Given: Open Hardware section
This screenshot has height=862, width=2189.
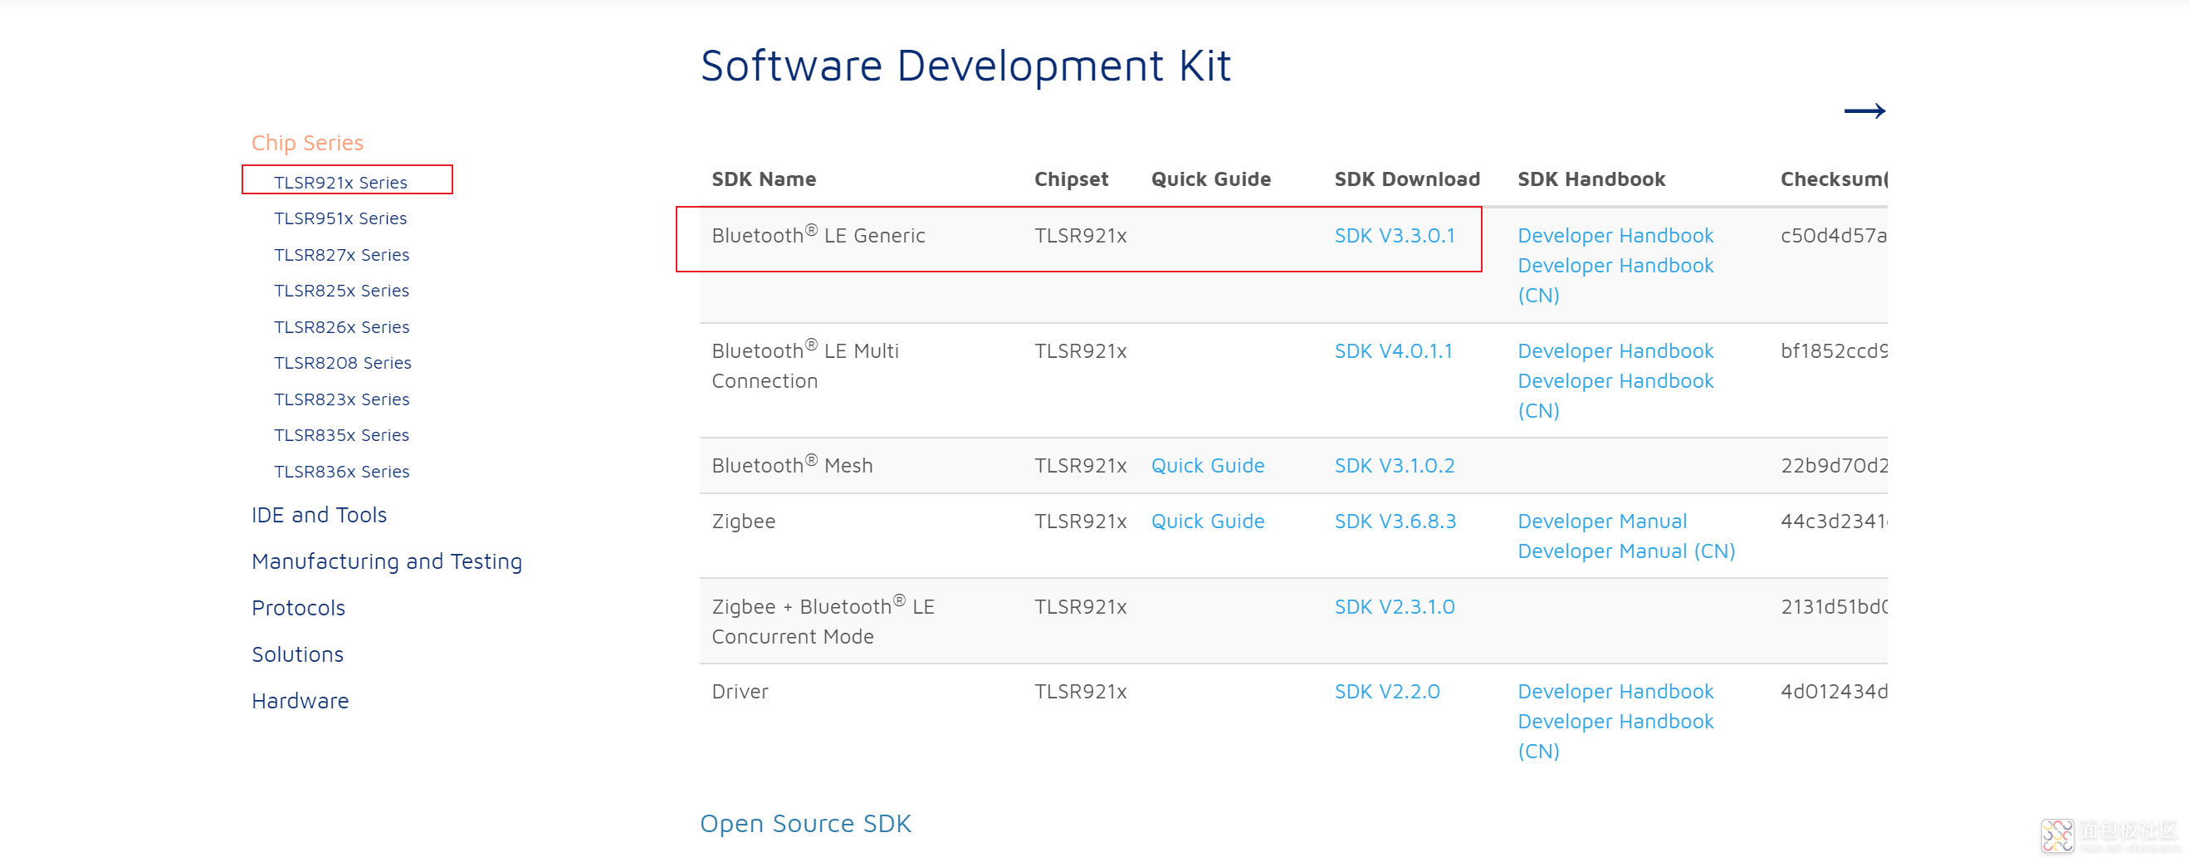Looking at the screenshot, I should 300,701.
